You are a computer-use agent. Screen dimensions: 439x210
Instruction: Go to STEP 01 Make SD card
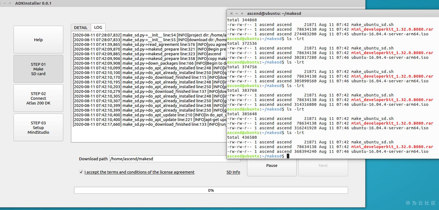point(38,69)
